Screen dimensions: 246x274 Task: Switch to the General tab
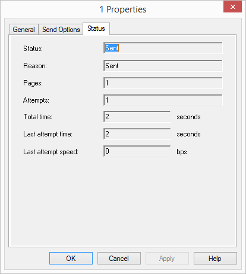pos(24,30)
